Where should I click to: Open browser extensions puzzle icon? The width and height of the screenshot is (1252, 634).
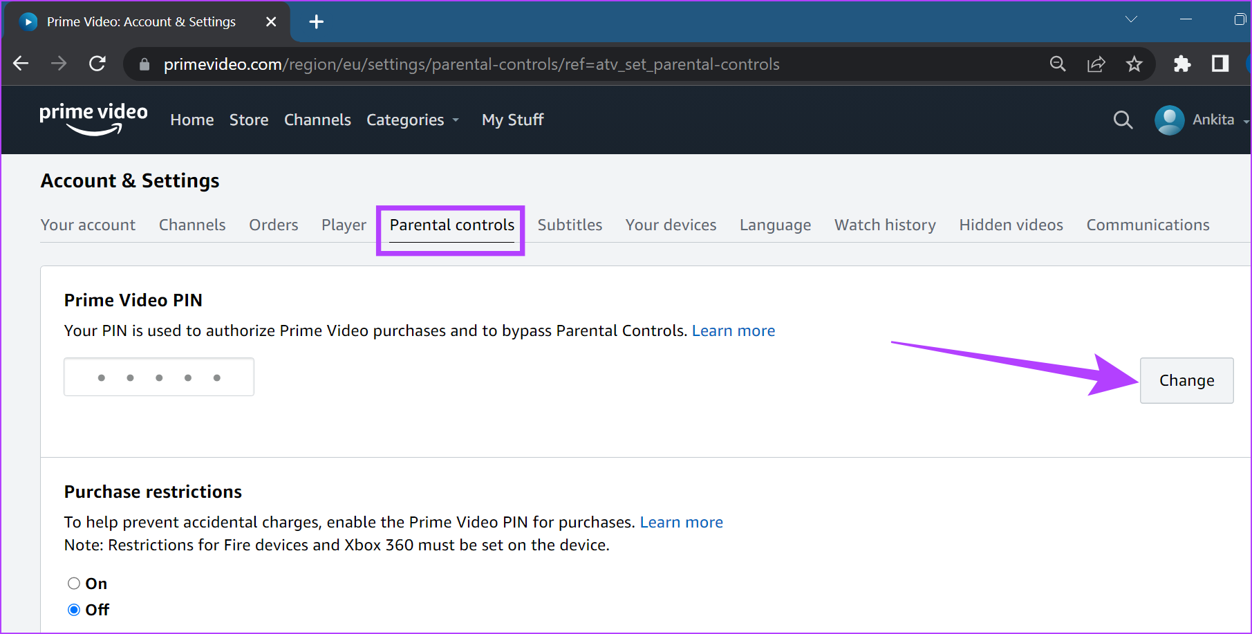click(1182, 64)
